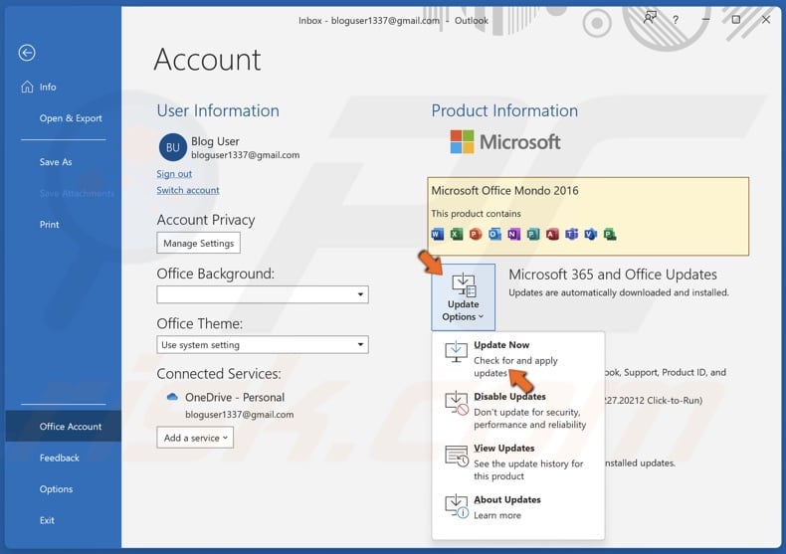The width and height of the screenshot is (786, 554).
Task: Select Update Now from the menu
Action: [x=501, y=345]
